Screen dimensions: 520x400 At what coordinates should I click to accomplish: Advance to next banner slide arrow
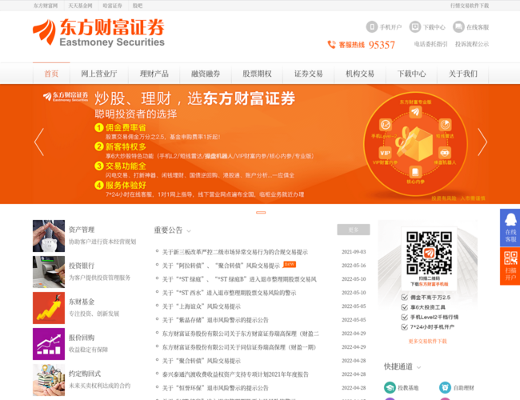click(482, 142)
